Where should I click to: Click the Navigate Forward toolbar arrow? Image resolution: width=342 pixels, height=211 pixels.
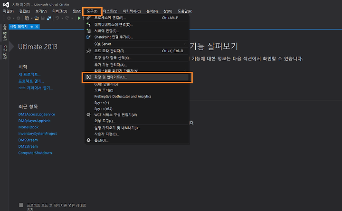[19, 19]
